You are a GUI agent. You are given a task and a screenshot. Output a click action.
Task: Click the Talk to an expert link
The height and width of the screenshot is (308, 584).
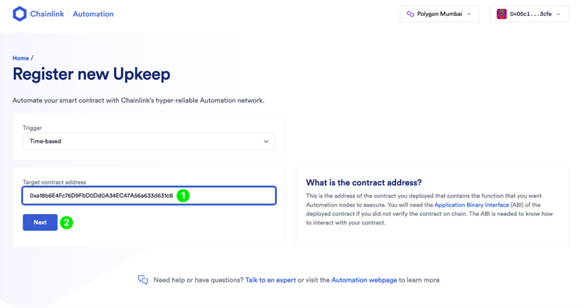click(x=271, y=280)
